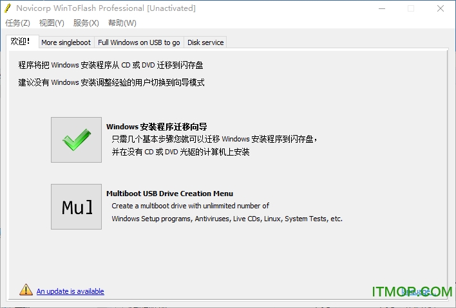
Task: Open the 帮助(W) menu
Action: click(x=122, y=23)
